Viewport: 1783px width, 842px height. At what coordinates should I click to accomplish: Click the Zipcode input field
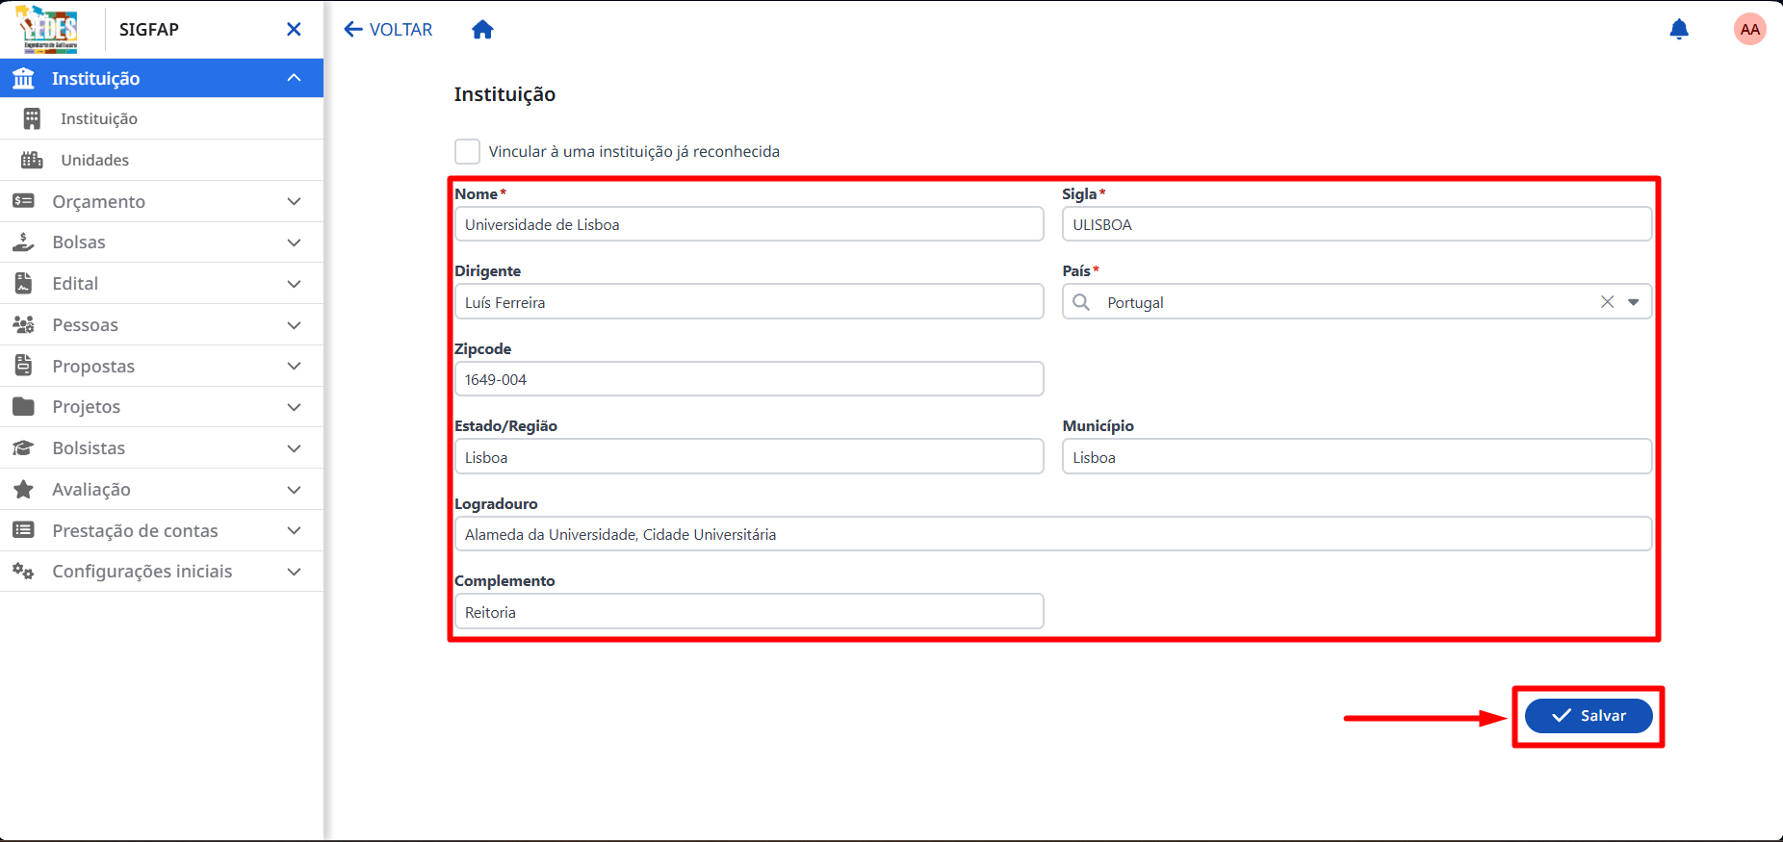tap(749, 379)
